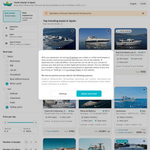This screenshot has width=150, height=150.
Task: Toggle the Houseboat checkbox
Action: click(x=7, y=75)
